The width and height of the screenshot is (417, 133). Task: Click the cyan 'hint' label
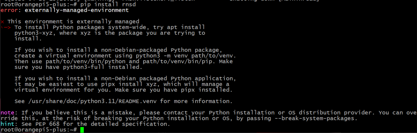(x=7, y=124)
